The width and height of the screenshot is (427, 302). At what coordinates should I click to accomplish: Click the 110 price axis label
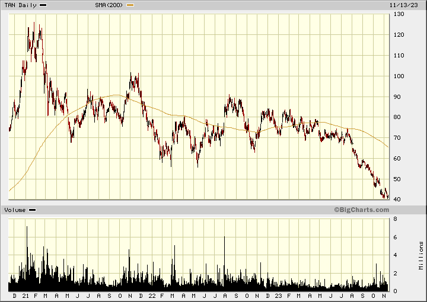pyautogui.click(x=399, y=56)
